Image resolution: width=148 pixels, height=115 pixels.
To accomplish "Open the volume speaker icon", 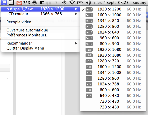I will coord(88,3).
